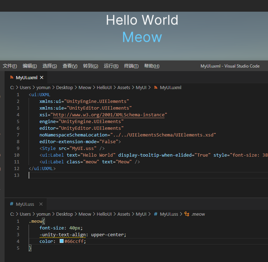Viewport: 268px width, 262px height.
Task: Open the 文件(F) menu
Action: coord(10,66)
